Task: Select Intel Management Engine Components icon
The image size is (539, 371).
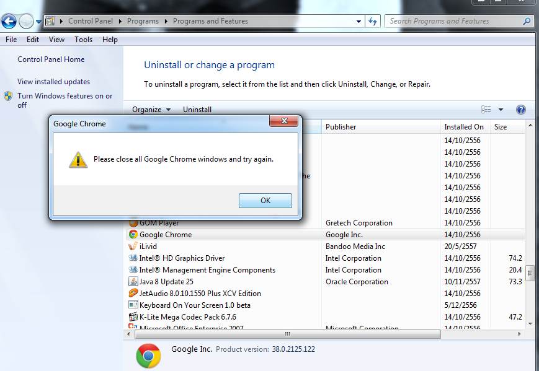Action: (x=133, y=270)
